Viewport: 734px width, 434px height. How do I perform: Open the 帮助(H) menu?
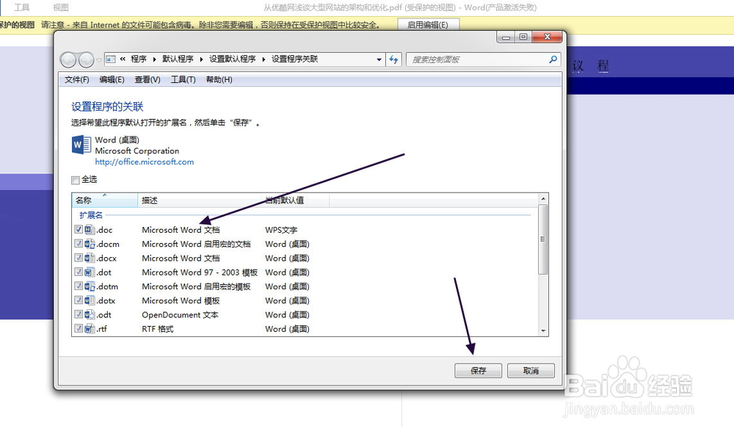click(x=219, y=79)
